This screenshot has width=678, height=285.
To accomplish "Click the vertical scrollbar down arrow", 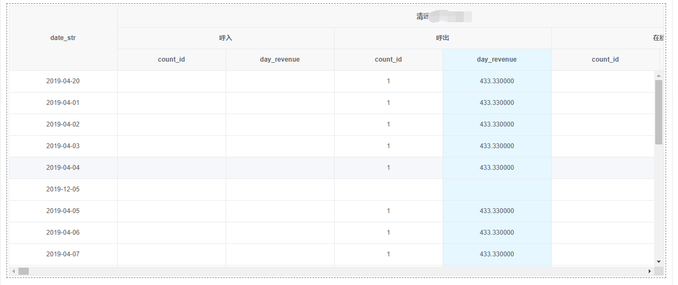I will (658, 261).
